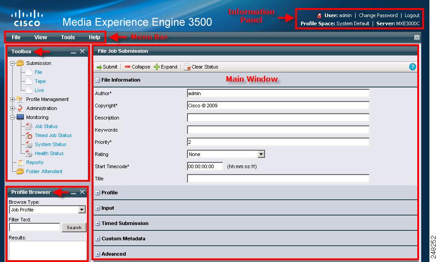
Task: Submit the file job
Action: pyautogui.click(x=107, y=67)
